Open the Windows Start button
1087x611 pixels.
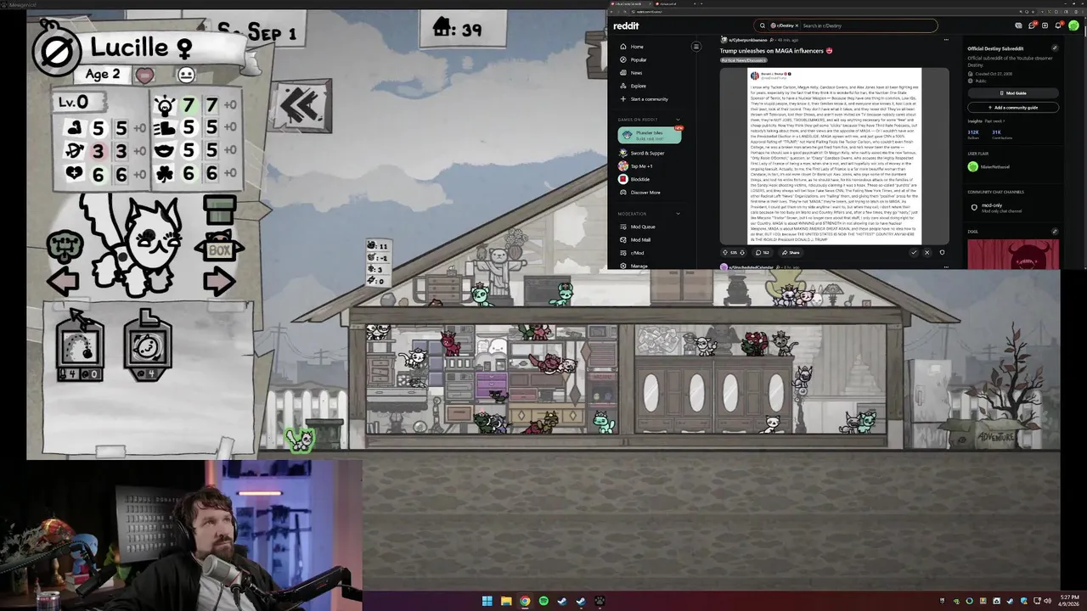487,601
